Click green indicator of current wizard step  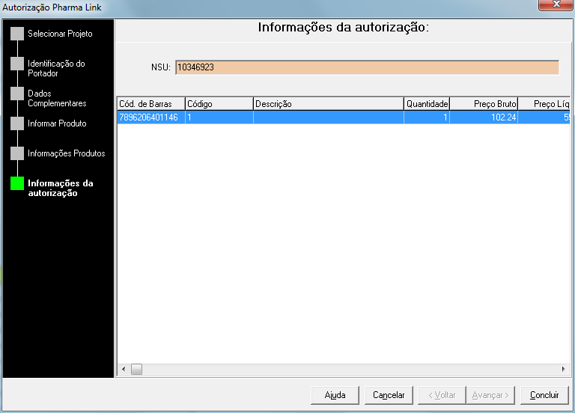pos(17,183)
